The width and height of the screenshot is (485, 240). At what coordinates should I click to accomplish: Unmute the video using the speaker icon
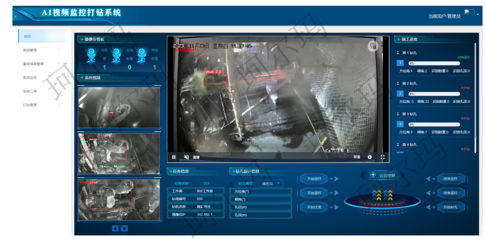coord(186,157)
